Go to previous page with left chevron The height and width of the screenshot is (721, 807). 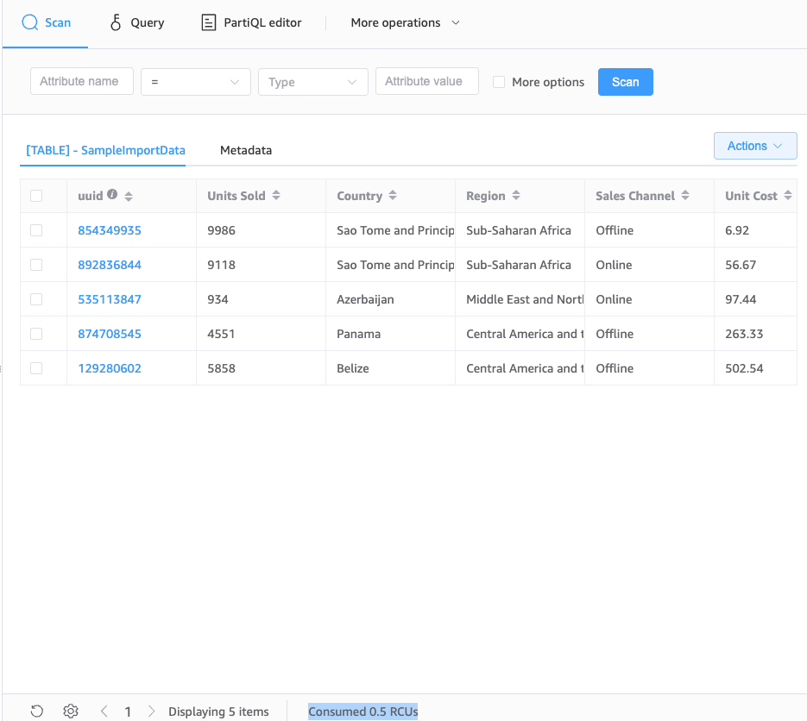point(104,712)
